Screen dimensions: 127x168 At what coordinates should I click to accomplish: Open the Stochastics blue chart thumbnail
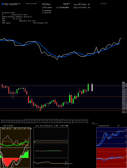(x=112, y=137)
